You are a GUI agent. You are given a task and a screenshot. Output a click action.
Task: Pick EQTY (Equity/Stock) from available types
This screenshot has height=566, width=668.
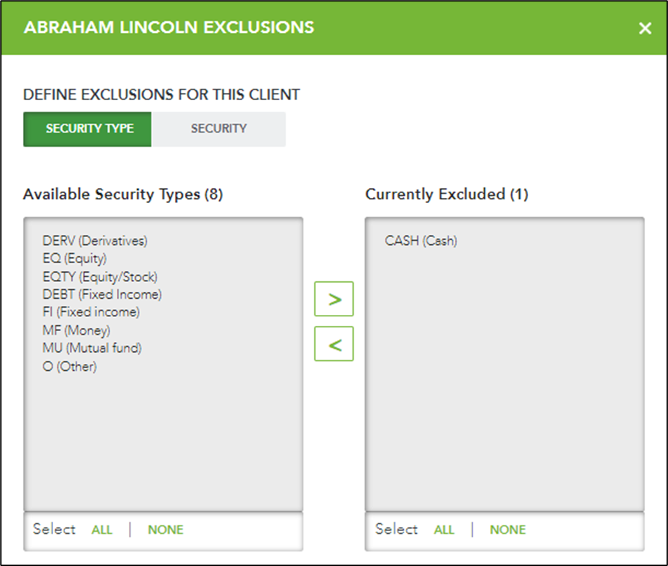tap(100, 277)
